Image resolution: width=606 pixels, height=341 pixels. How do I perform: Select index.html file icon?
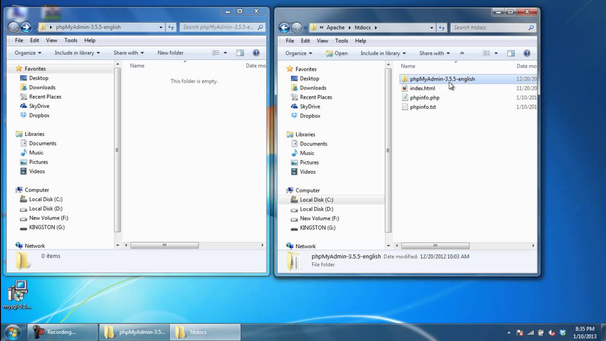pos(404,88)
